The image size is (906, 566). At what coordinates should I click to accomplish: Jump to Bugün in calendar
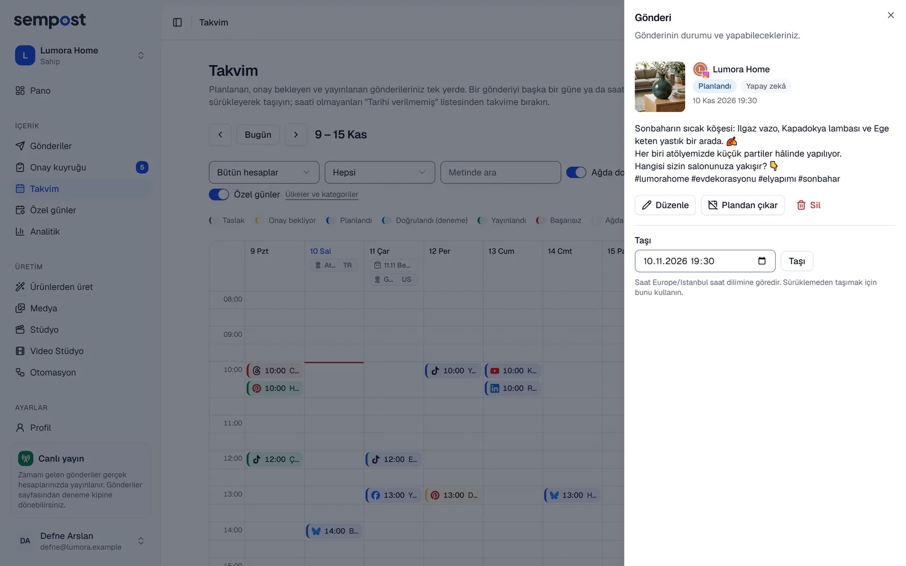click(258, 135)
